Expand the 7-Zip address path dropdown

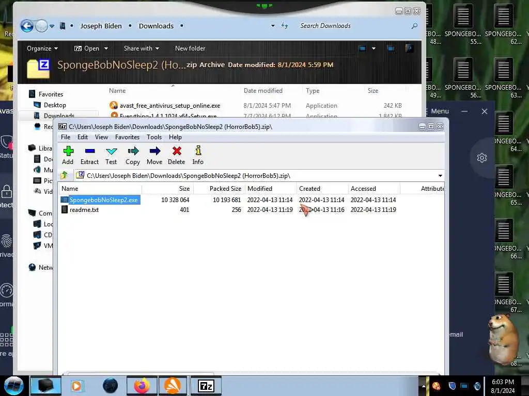440,176
